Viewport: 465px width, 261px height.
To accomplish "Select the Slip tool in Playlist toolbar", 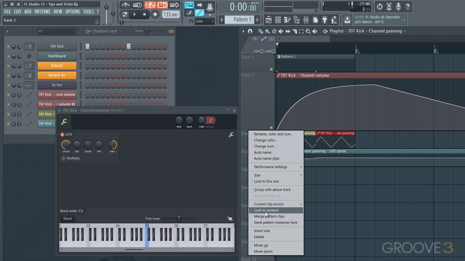I will pyautogui.click(x=288, y=31).
